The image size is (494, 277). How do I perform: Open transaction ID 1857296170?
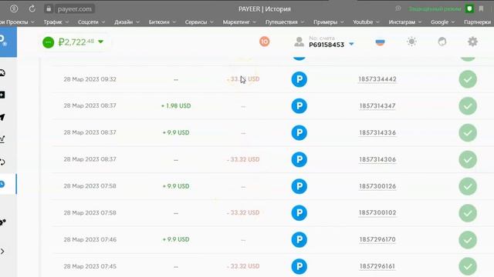tap(377, 239)
